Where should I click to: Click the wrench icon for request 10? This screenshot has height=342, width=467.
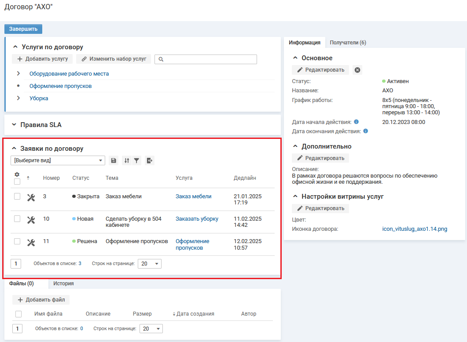31,219
